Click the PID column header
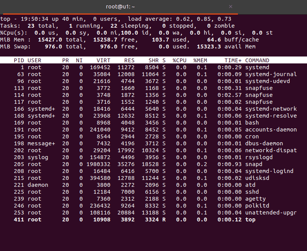307x251 pixels. click(19, 60)
